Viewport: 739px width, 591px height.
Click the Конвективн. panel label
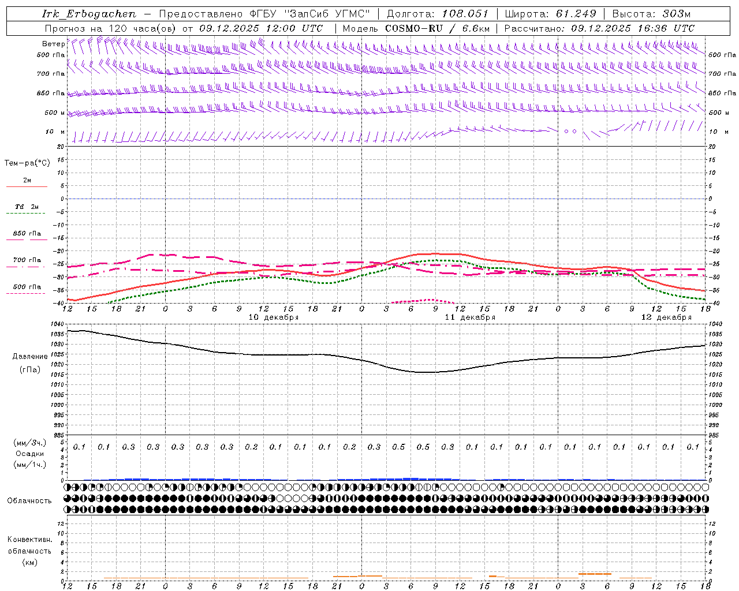coord(29,540)
